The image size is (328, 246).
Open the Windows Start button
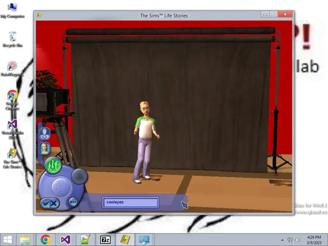pyautogui.click(x=8, y=240)
